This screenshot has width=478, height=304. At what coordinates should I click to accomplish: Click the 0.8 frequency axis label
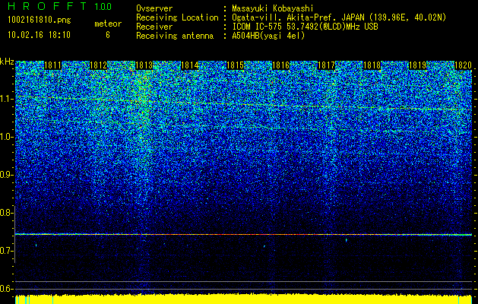[6, 213]
